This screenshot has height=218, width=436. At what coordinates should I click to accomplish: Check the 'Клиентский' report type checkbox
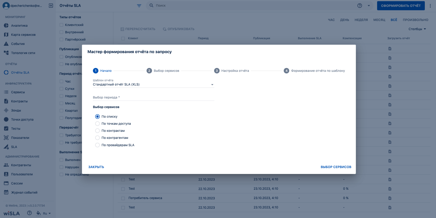(62, 25)
